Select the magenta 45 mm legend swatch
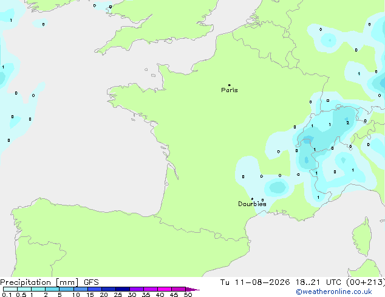The image size is (385, 297). point(179,289)
